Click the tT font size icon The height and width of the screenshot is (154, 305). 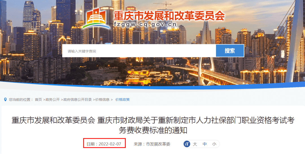[187, 144]
